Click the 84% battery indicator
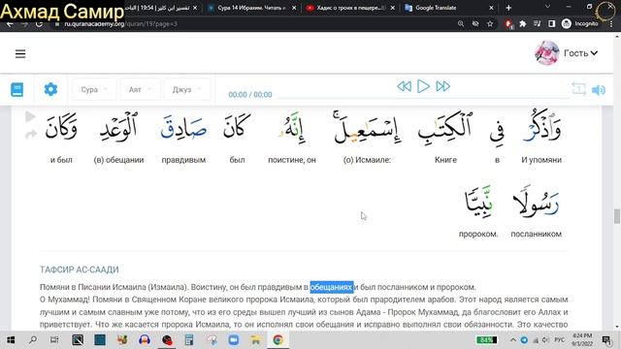Viewport: 621px width, 349px height. [487, 340]
